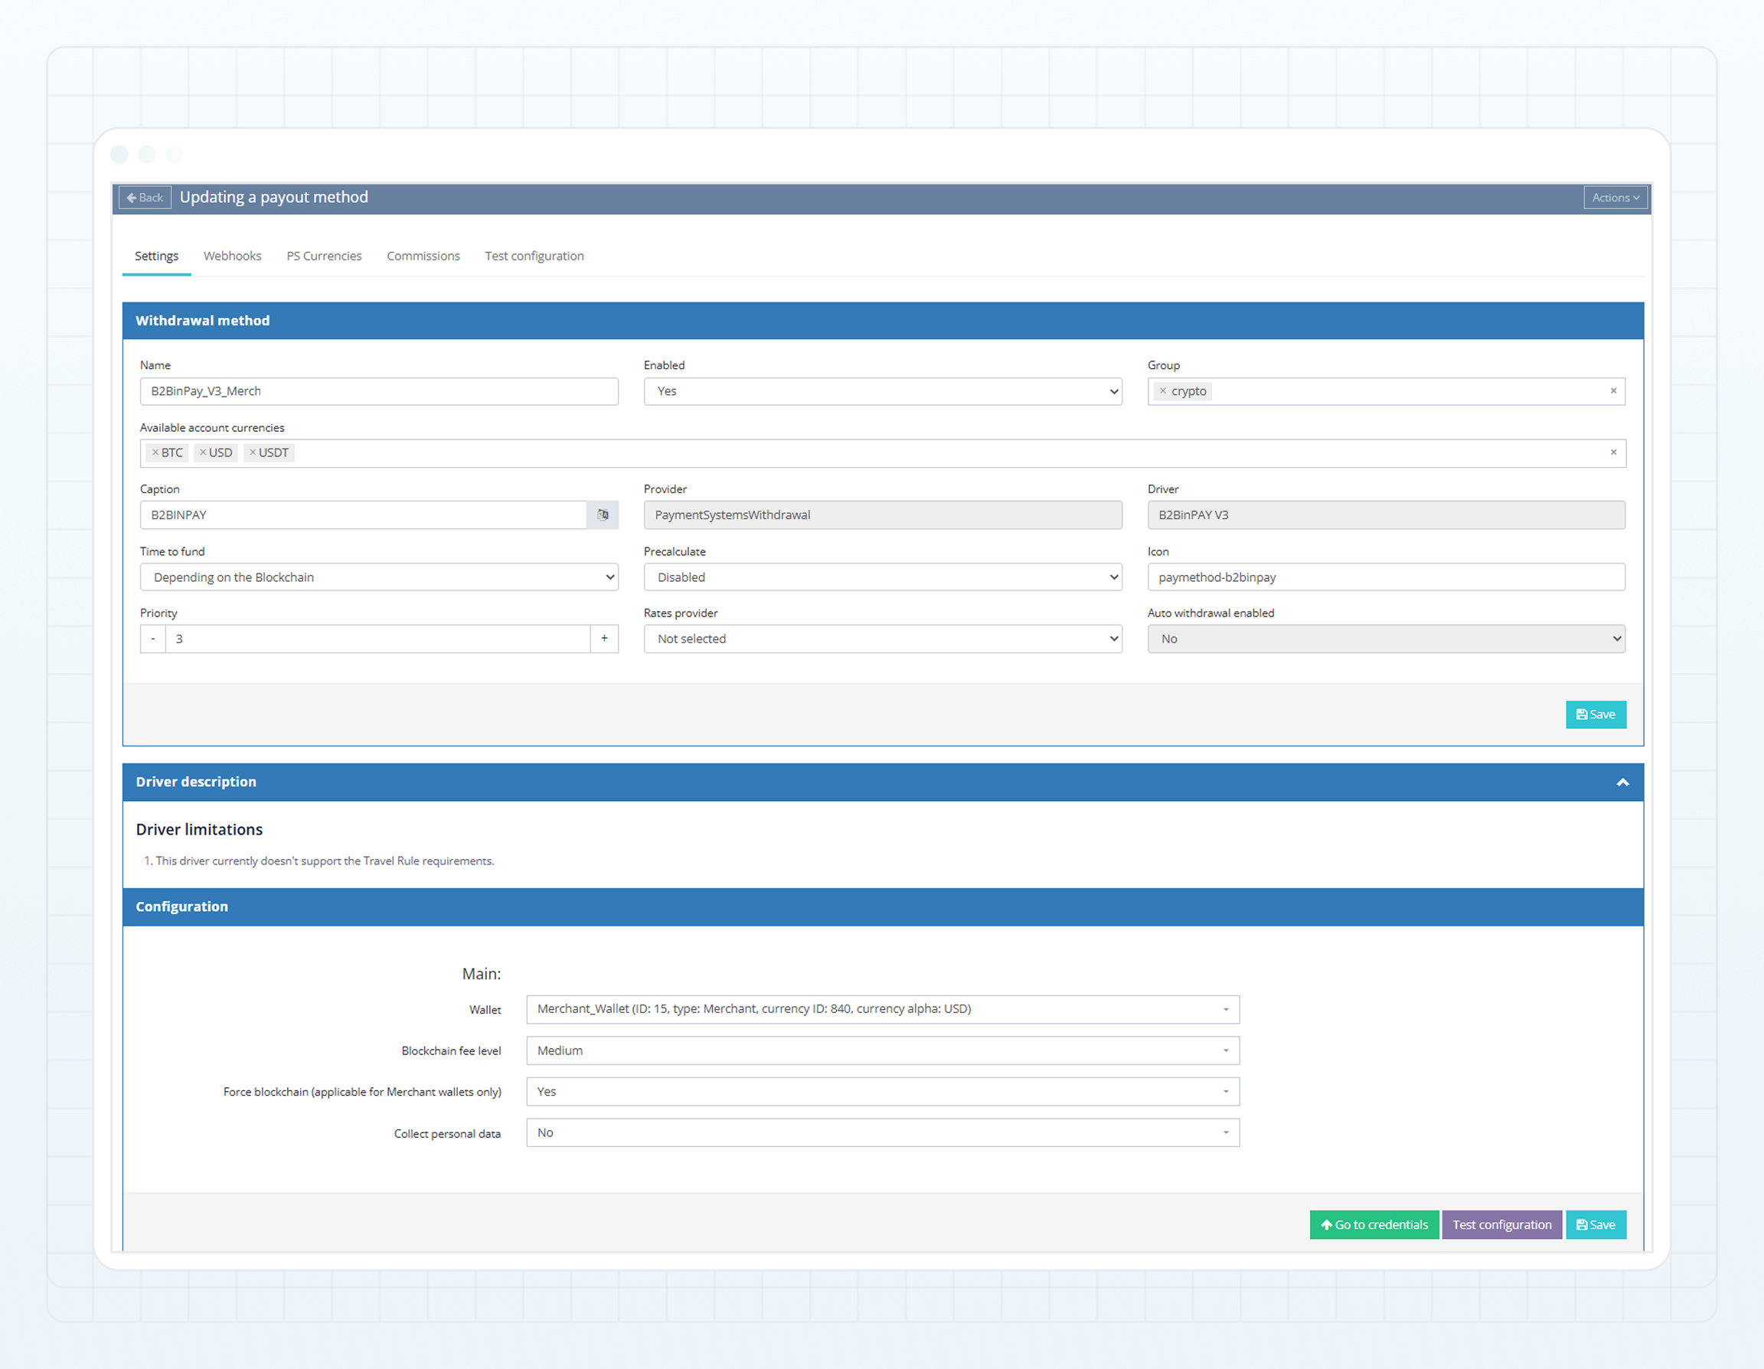The image size is (1764, 1369).
Task: Open the Force blockchain dropdown
Action: tap(882, 1092)
